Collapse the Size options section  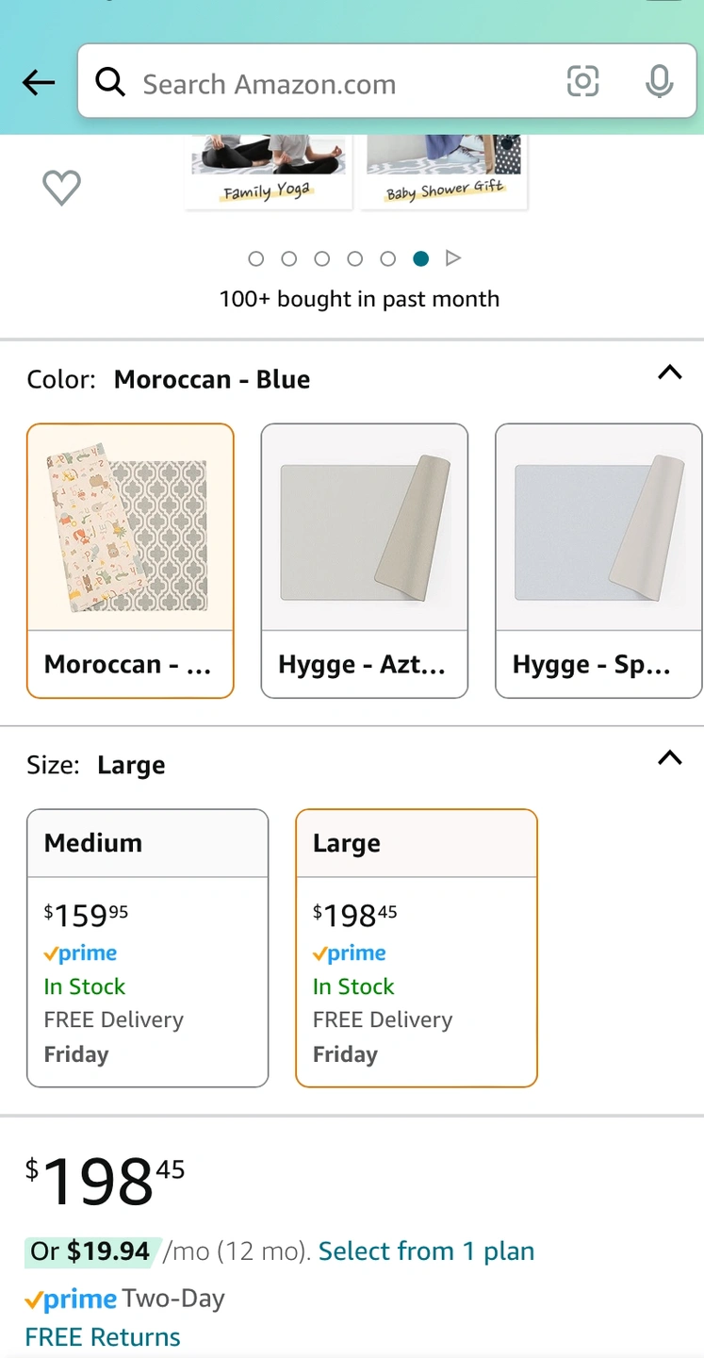pyautogui.click(x=669, y=757)
